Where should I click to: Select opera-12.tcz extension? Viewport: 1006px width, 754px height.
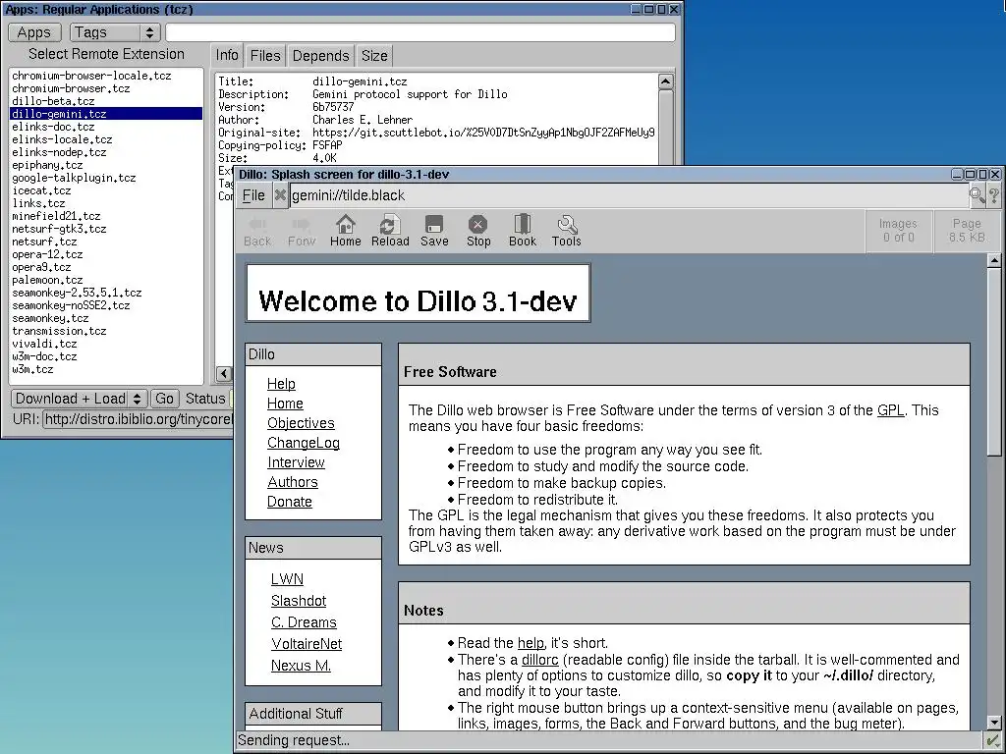106,254
